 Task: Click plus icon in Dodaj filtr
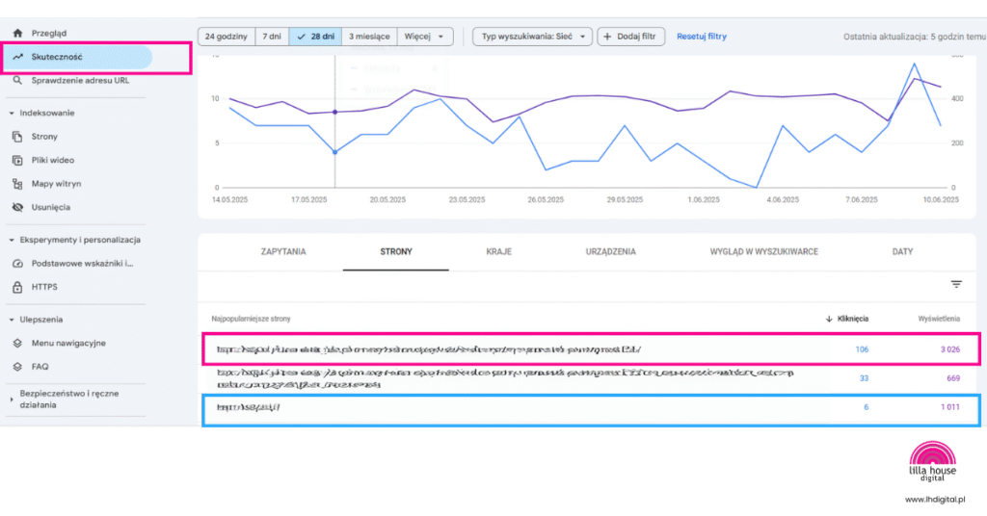click(x=607, y=37)
